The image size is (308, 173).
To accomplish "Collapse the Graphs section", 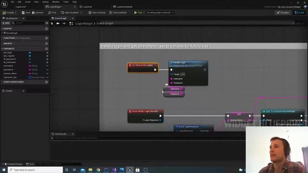I will pos(2,29).
